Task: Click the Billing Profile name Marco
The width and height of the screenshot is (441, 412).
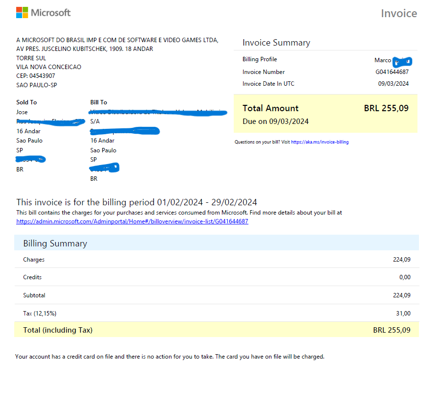Action: click(383, 60)
